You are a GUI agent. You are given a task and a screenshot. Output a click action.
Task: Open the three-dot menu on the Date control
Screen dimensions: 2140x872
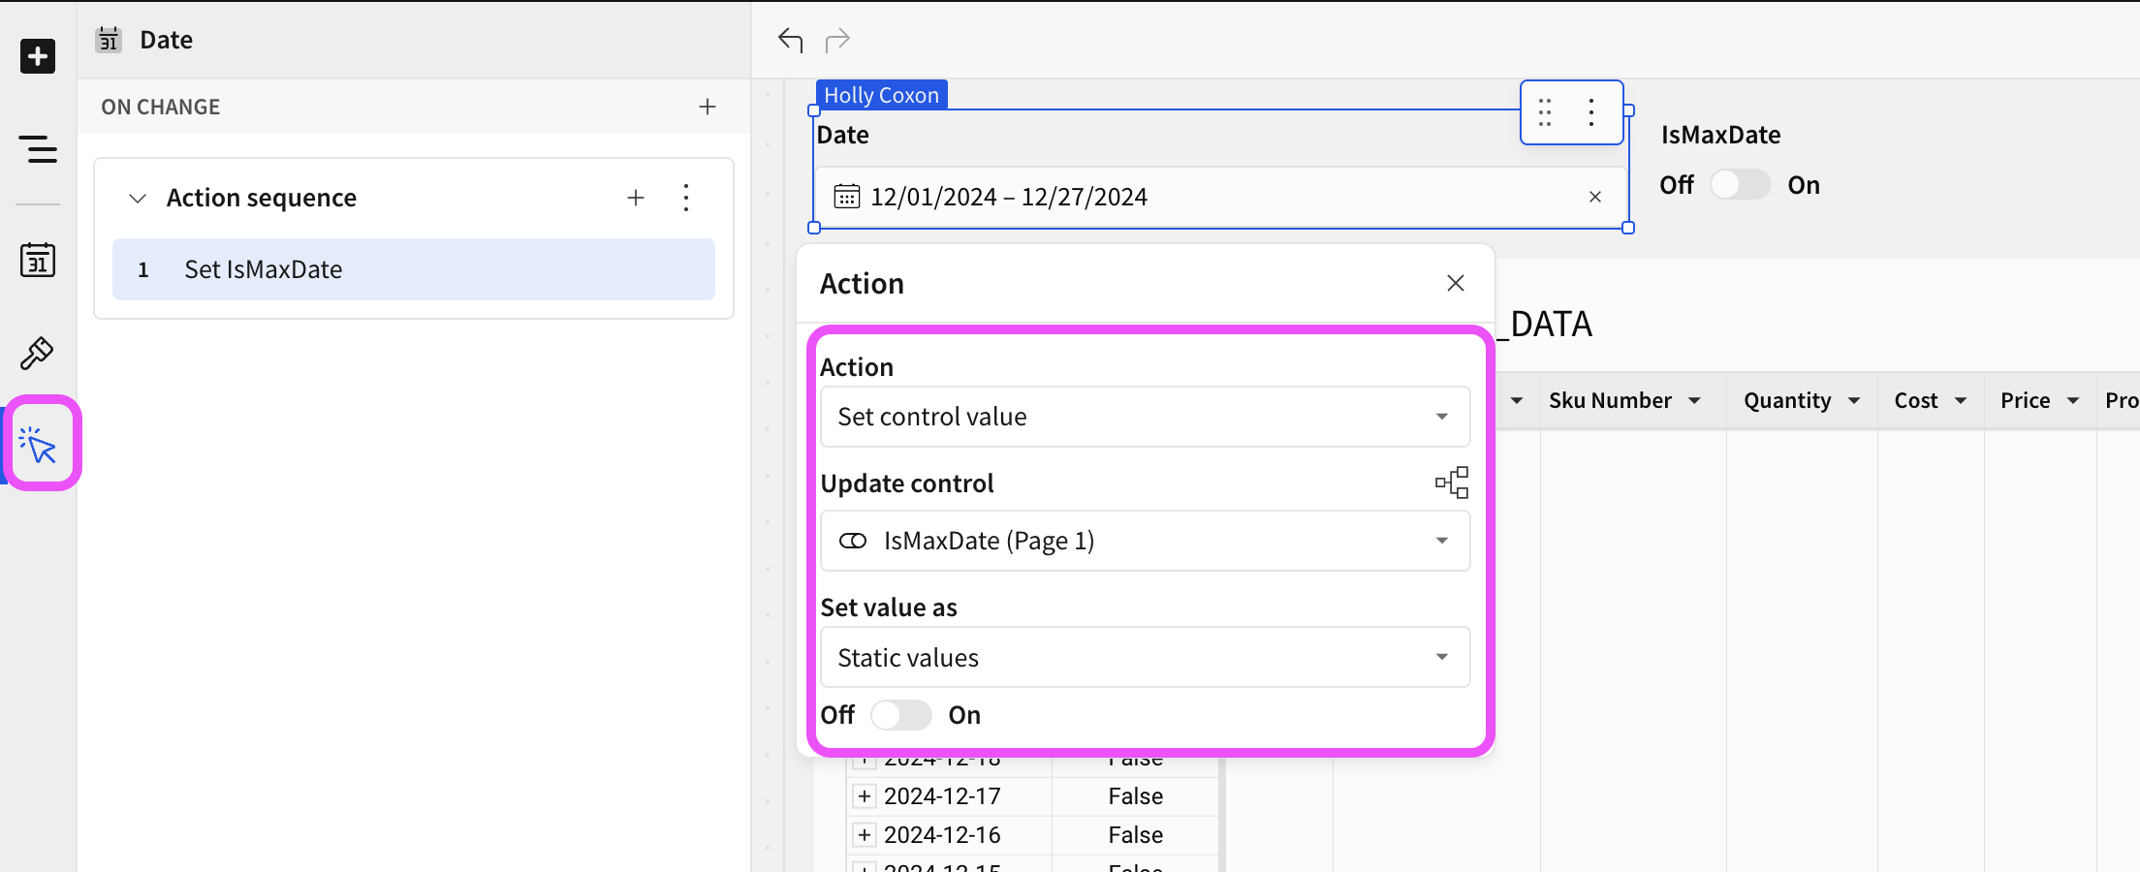coord(1590,112)
